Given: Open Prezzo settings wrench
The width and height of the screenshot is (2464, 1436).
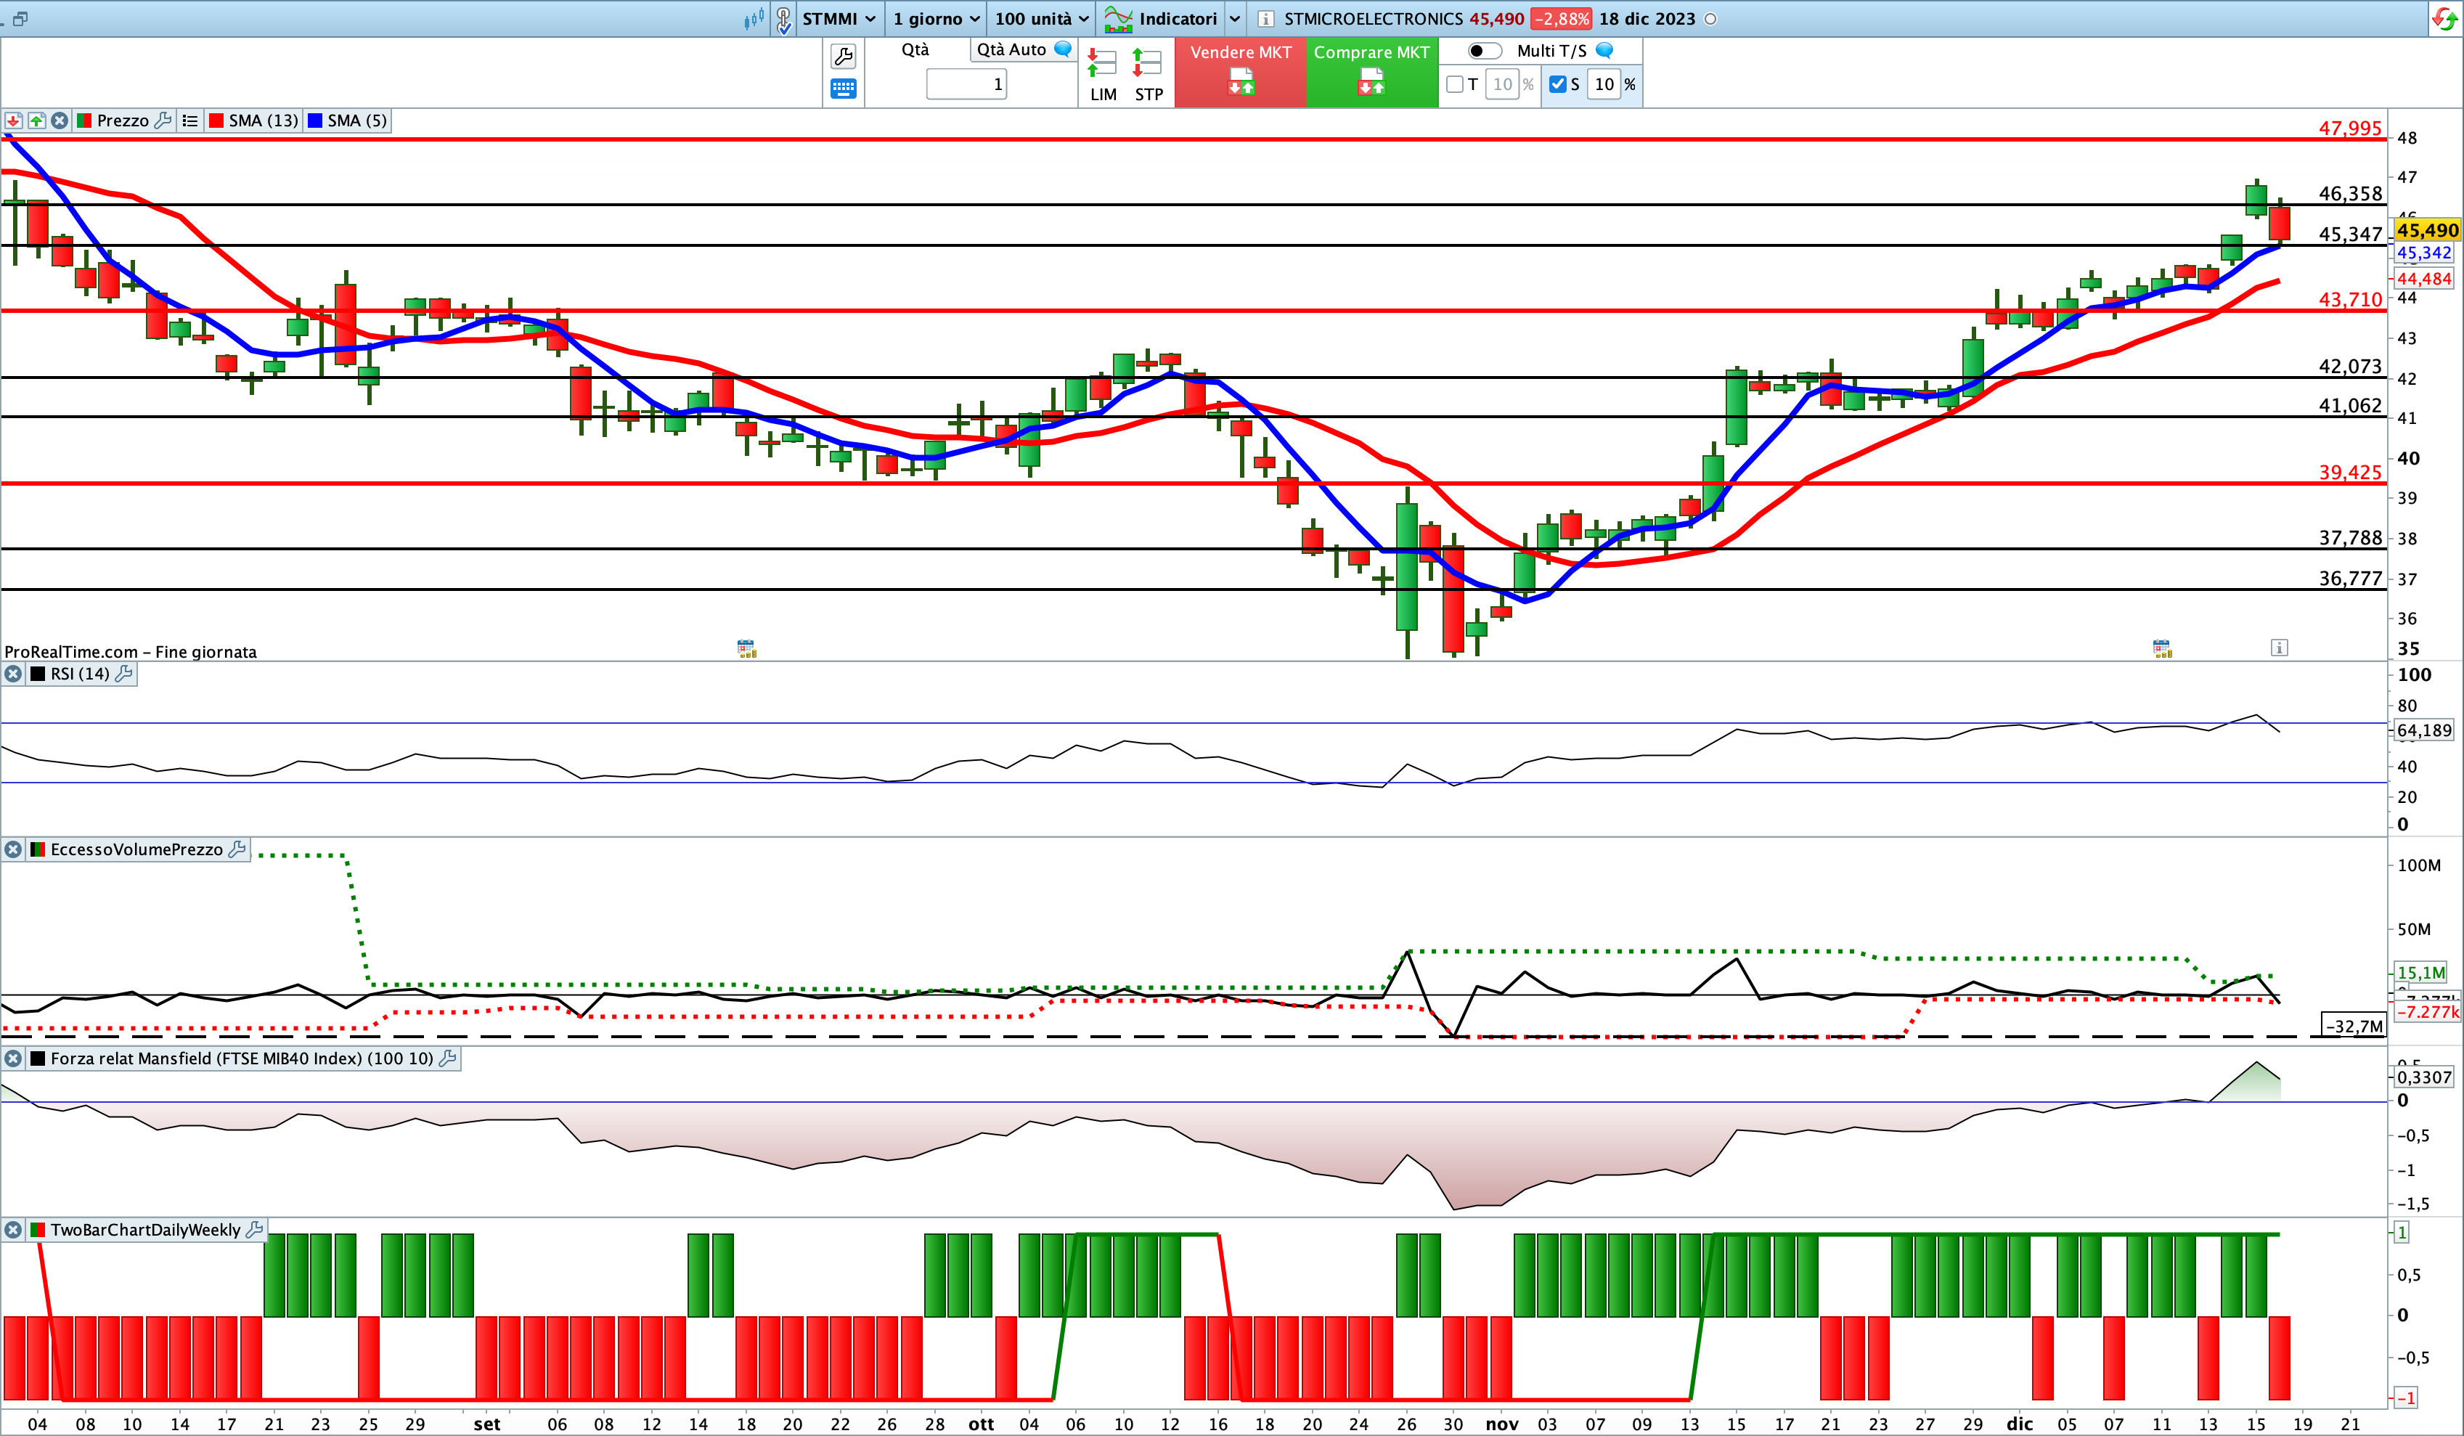Looking at the screenshot, I should (163, 121).
